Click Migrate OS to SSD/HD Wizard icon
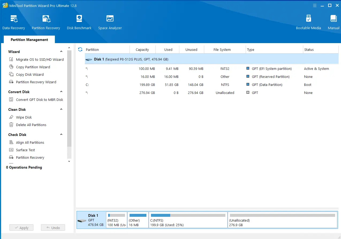The height and width of the screenshot is (239, 341). point(11,59)
